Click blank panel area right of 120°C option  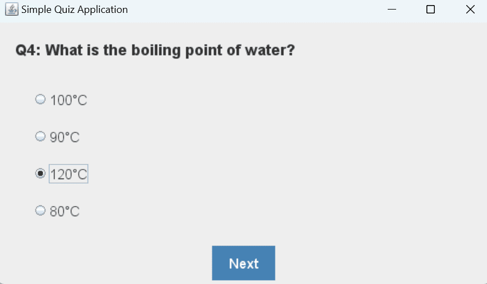279,174
